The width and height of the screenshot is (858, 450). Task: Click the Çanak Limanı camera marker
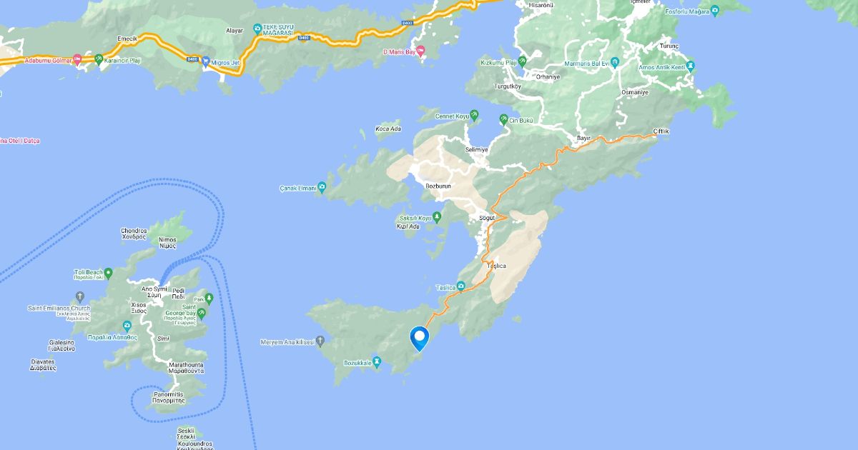[322, 188]
